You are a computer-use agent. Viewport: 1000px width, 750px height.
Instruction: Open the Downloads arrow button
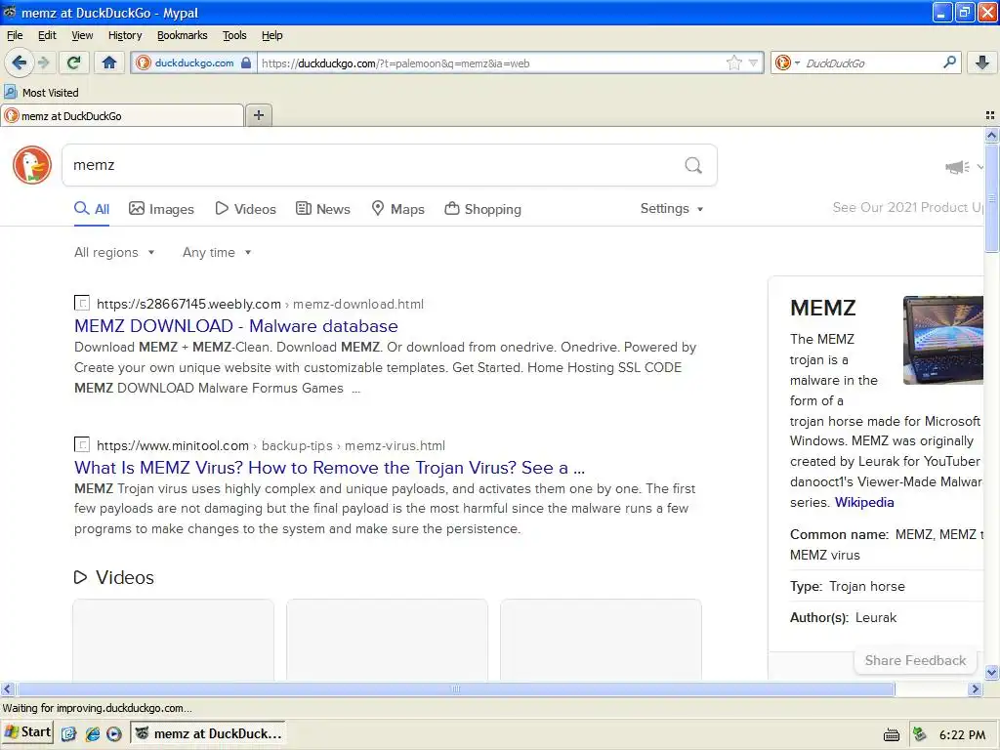(x=982, y=62)
